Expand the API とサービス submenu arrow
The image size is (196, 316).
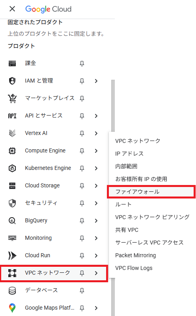[x=96, y=116]
